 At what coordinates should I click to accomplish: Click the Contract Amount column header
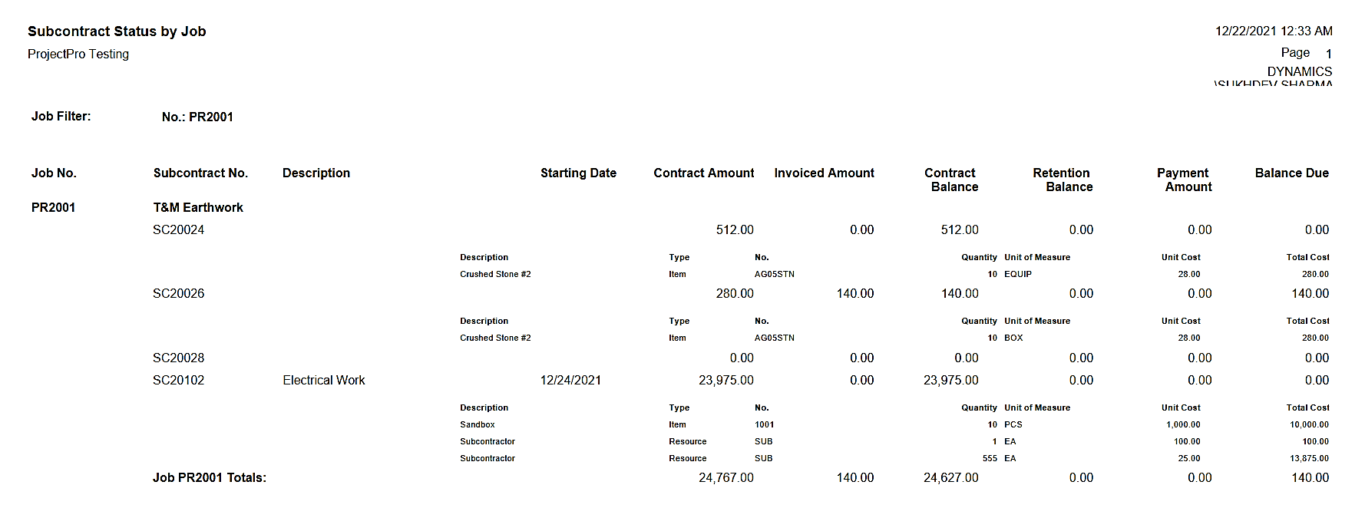[703, 173]
